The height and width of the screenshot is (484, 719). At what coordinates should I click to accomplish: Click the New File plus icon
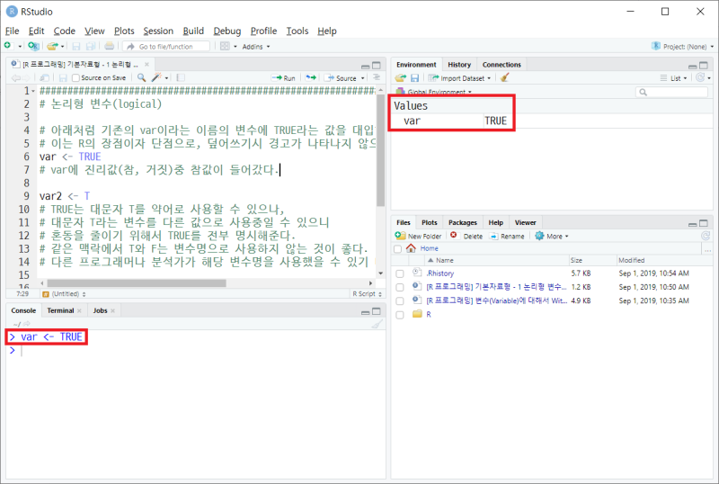point(7,46)
